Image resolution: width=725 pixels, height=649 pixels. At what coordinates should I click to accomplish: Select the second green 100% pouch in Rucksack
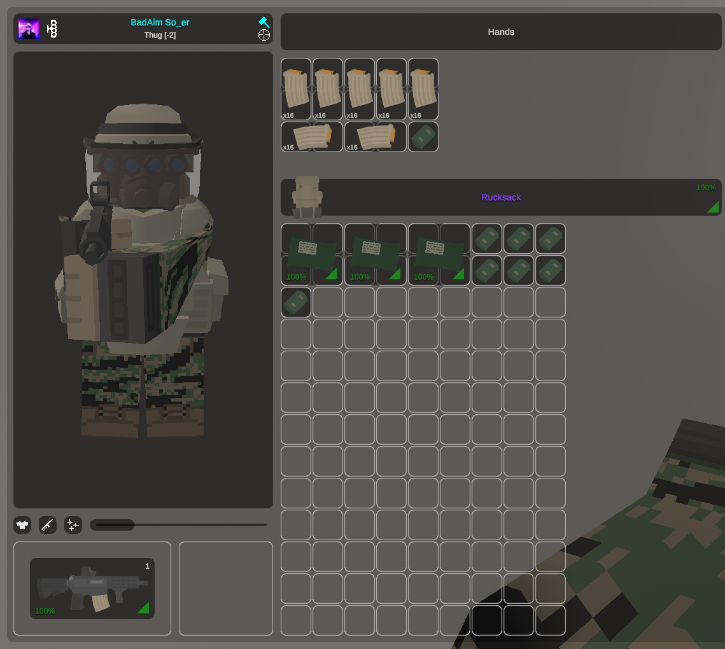click(x=376, y=255)
